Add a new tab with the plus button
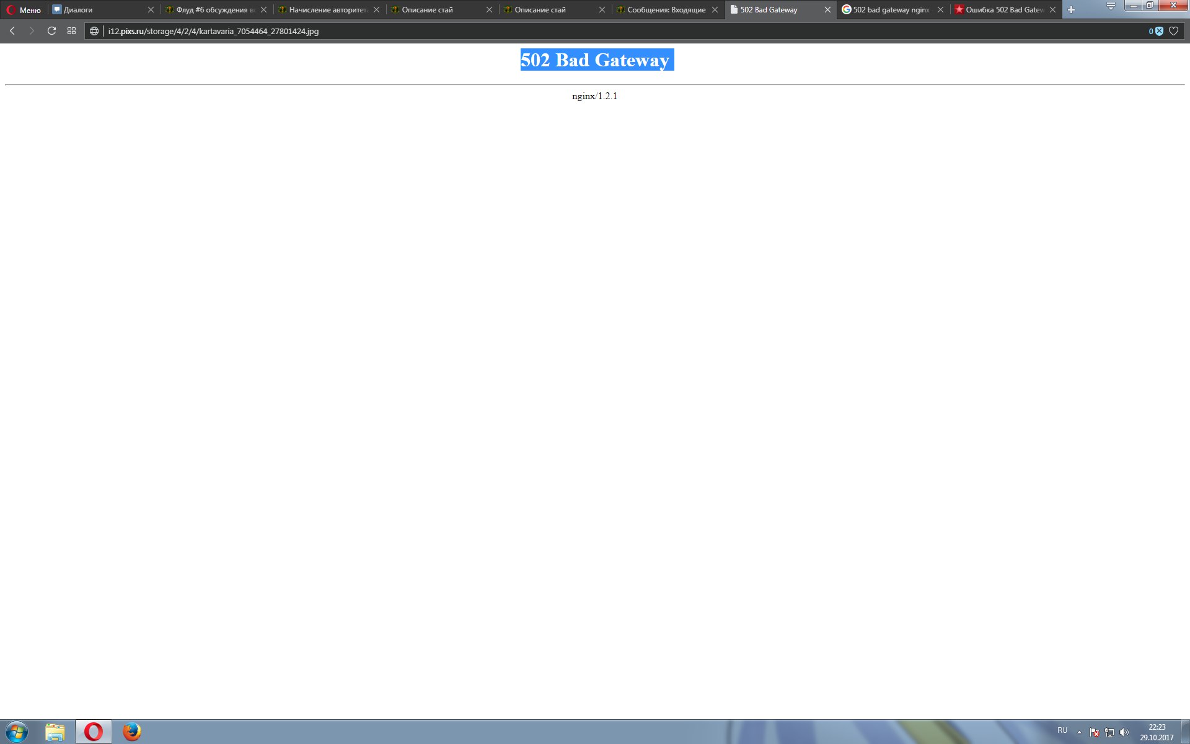This screenshot has height=744, width=1190. [x=1071, y=10]
